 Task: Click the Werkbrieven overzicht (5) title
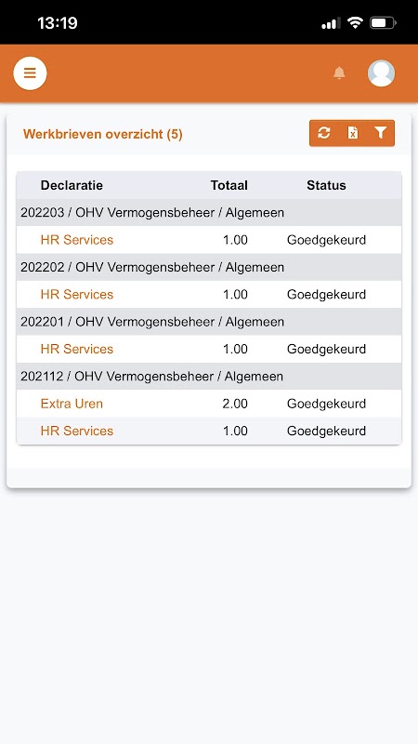(x=103, y=134)
